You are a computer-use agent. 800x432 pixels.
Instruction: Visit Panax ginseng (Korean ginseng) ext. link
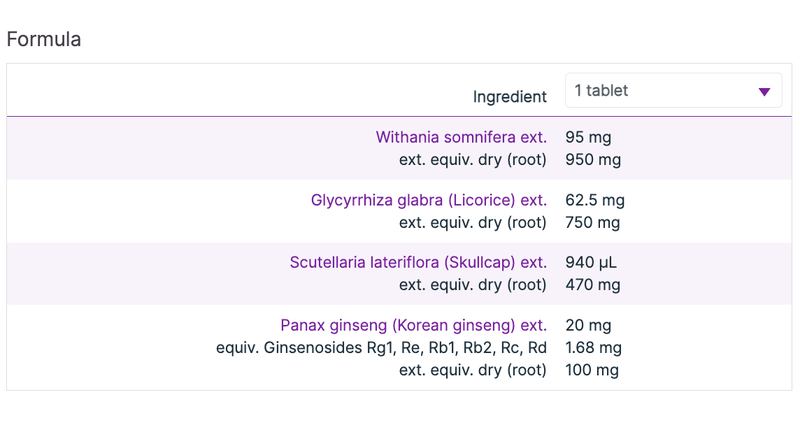(413, 325)
